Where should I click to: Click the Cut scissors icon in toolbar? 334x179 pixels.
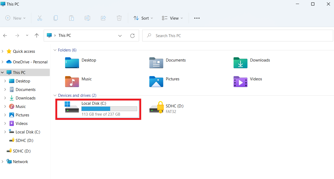pos(40,18)
